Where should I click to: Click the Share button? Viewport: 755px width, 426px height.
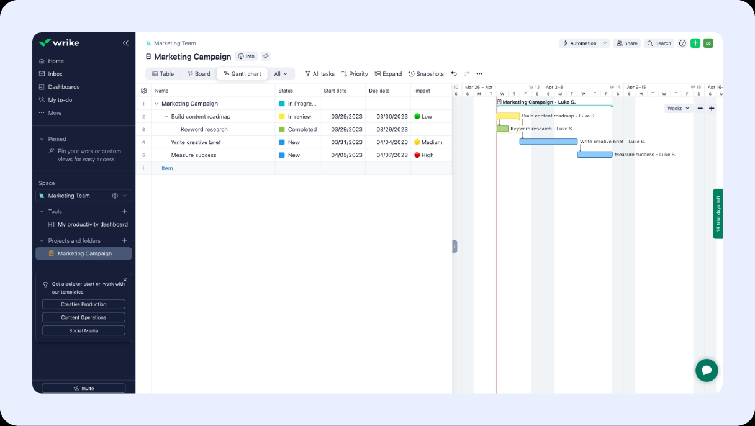[x=626, y=43]
